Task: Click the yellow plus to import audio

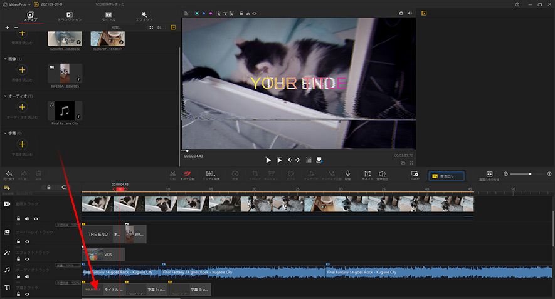Action: (22, 107)
